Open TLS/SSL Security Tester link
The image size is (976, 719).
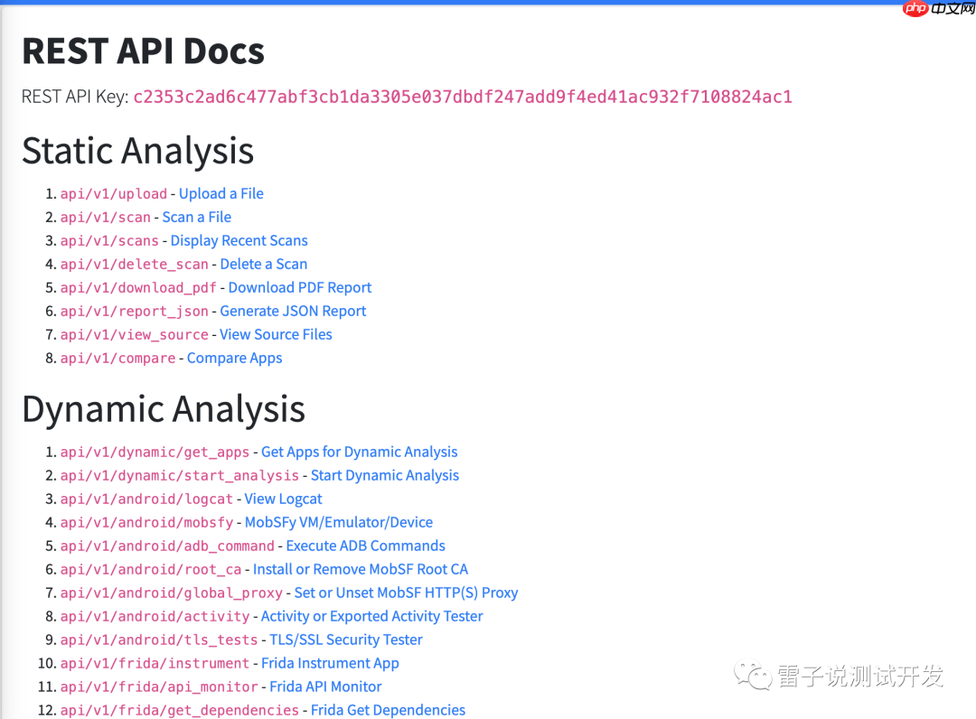(x=346, y=640)
